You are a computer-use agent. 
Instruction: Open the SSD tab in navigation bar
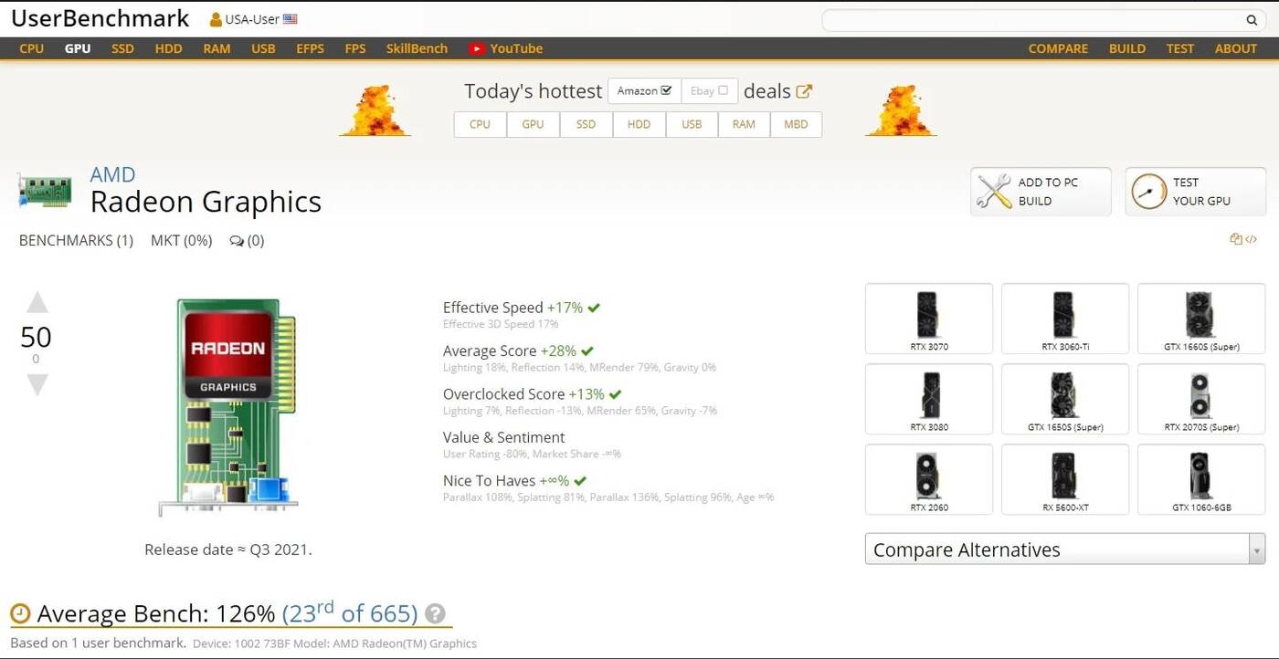122,48
